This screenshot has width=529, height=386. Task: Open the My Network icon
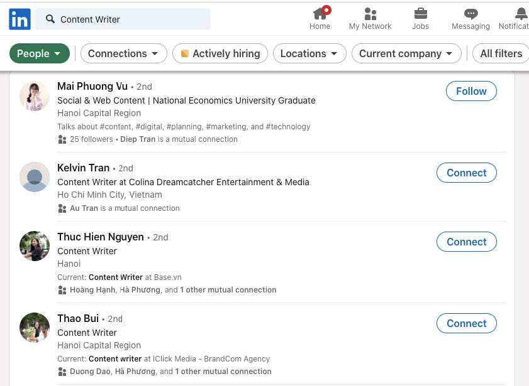coord(370,14)
